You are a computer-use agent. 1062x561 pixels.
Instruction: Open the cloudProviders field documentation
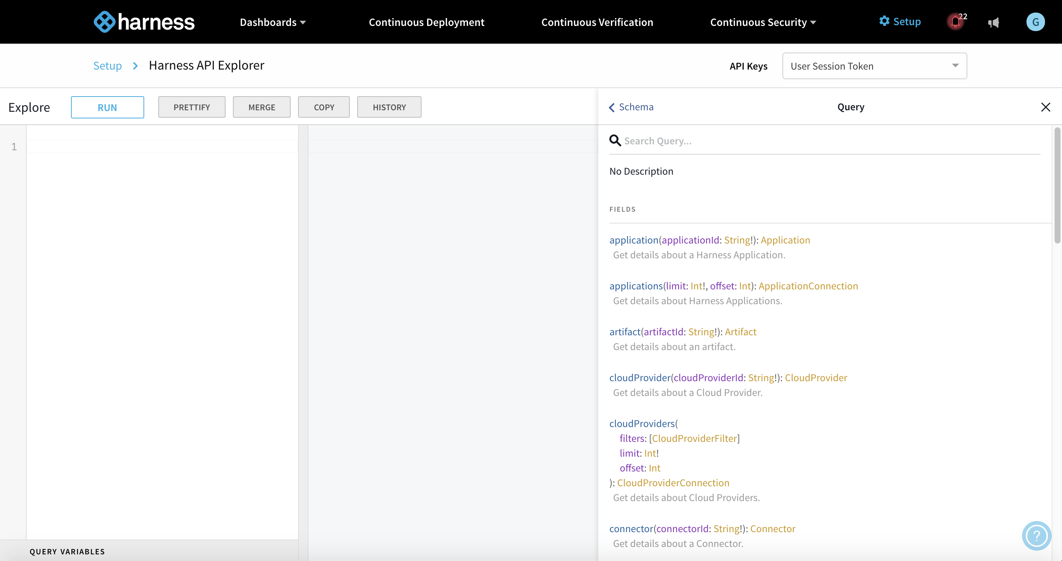tap(642, 423)
